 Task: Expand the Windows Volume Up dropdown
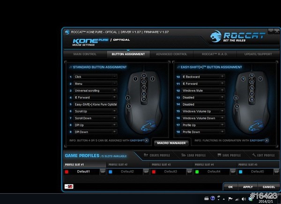click(x=203, y=111)
